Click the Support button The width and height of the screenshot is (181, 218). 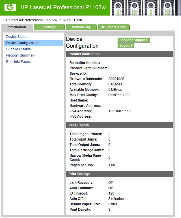126,46
